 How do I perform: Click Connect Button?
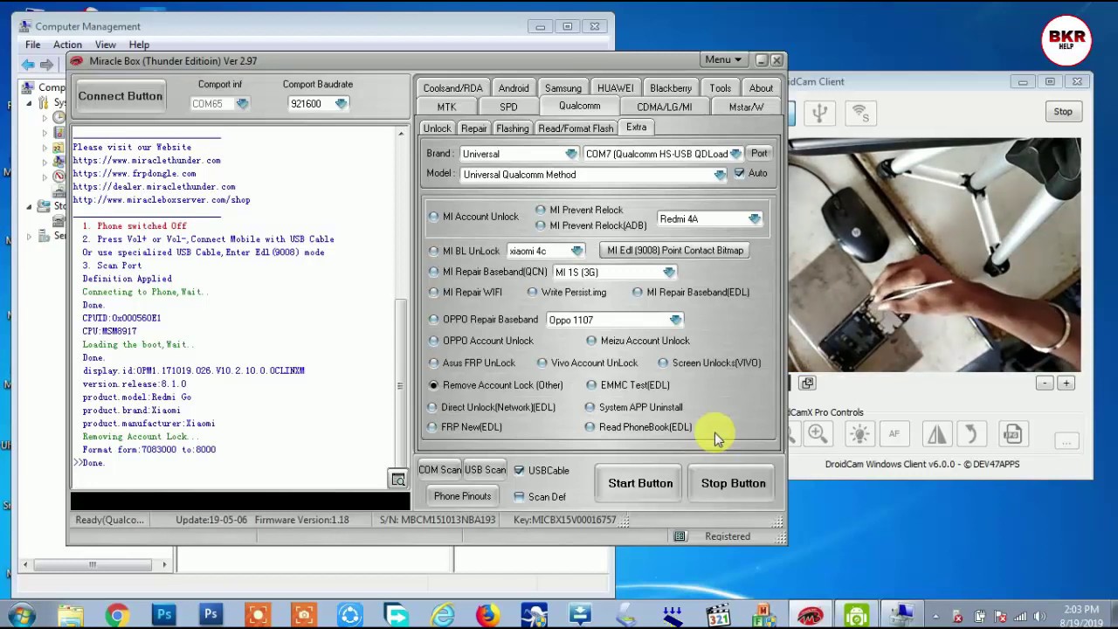121,96
